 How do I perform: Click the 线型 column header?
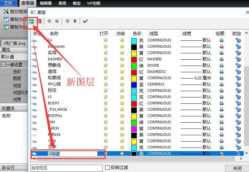(164, 33)
